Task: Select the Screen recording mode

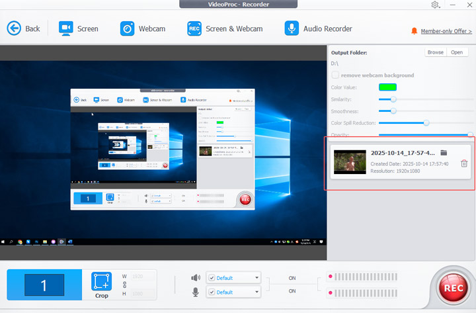Action: pos(79,28)
